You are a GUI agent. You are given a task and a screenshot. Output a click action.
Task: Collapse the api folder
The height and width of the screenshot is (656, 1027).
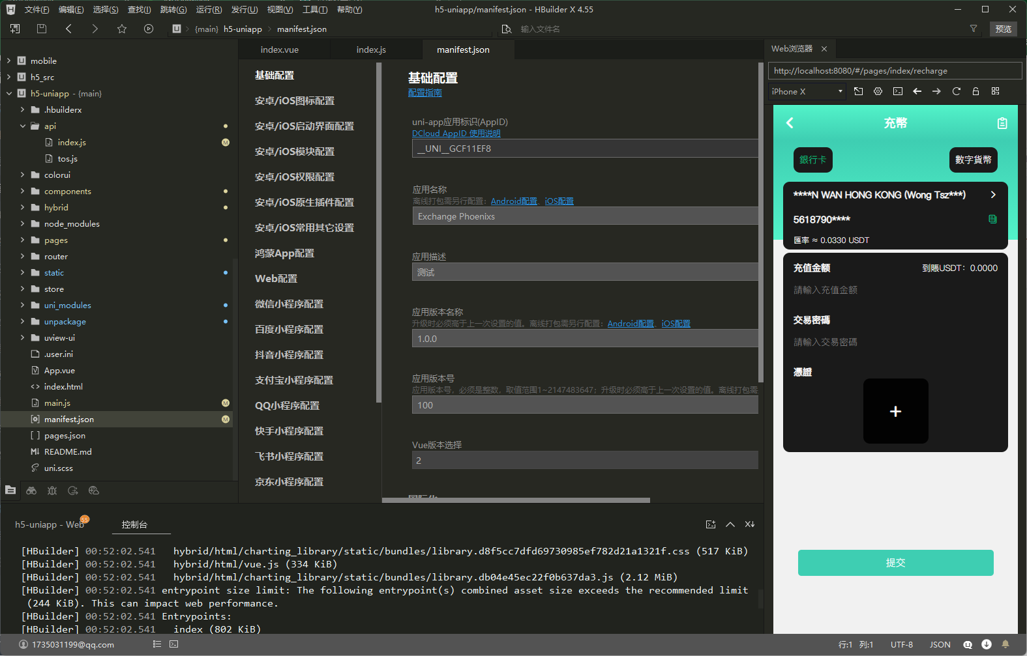point(23,126)
